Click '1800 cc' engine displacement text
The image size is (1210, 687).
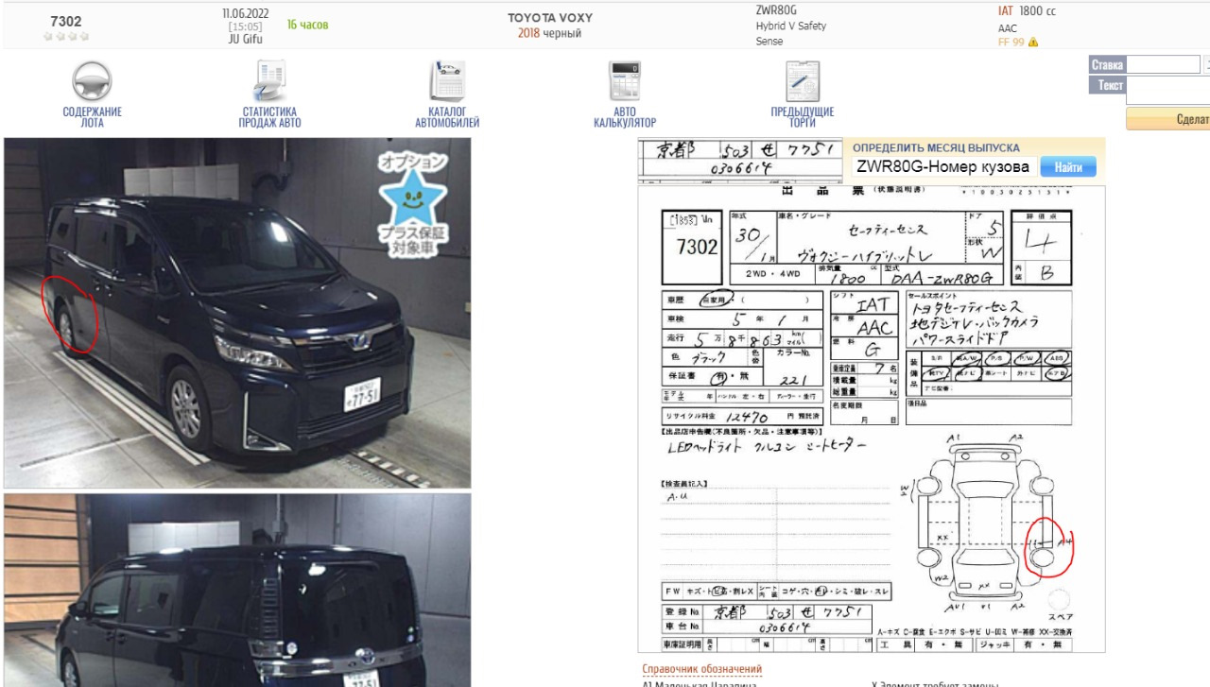[x=1038, y=10]
